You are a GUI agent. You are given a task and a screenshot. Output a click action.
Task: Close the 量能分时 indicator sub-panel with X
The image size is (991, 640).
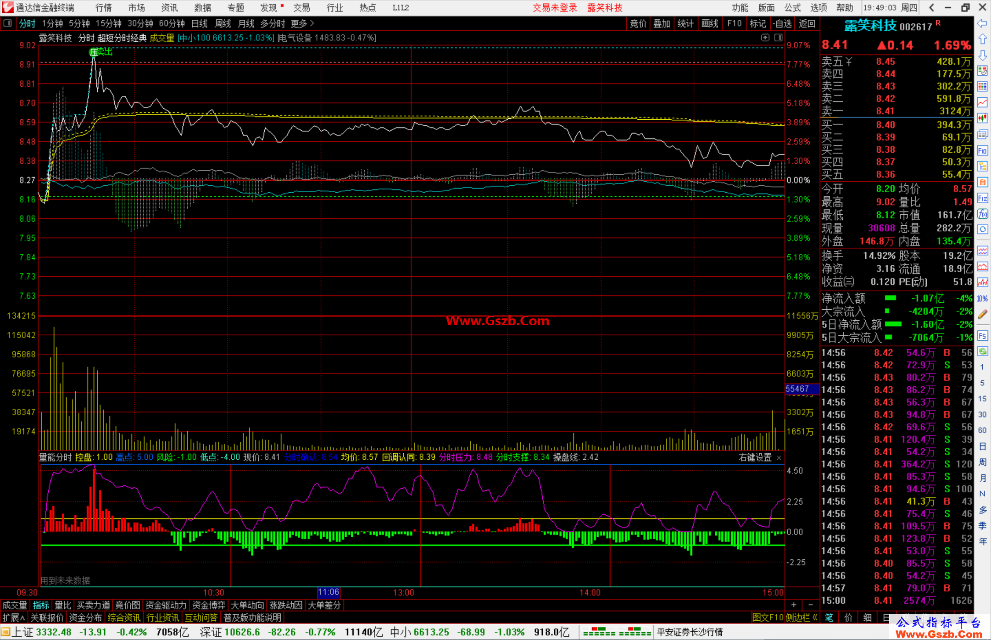779,458
